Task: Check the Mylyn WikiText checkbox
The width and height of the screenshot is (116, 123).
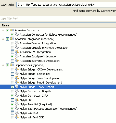Action: pyautogui.click(x=12, y=113)
